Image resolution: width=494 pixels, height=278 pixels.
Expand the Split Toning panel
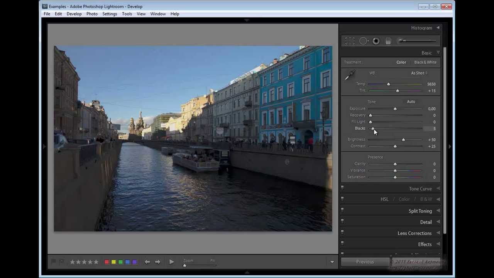pos(438,211)
